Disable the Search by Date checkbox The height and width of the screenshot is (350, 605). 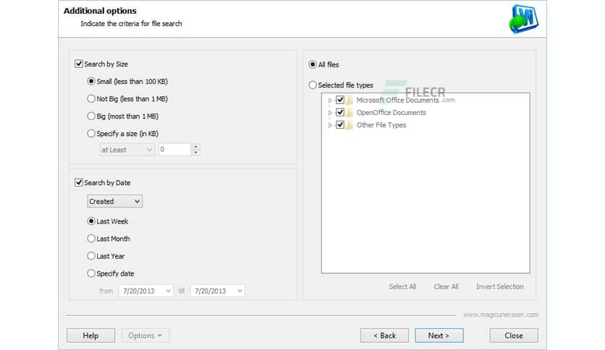pos(79,183)
